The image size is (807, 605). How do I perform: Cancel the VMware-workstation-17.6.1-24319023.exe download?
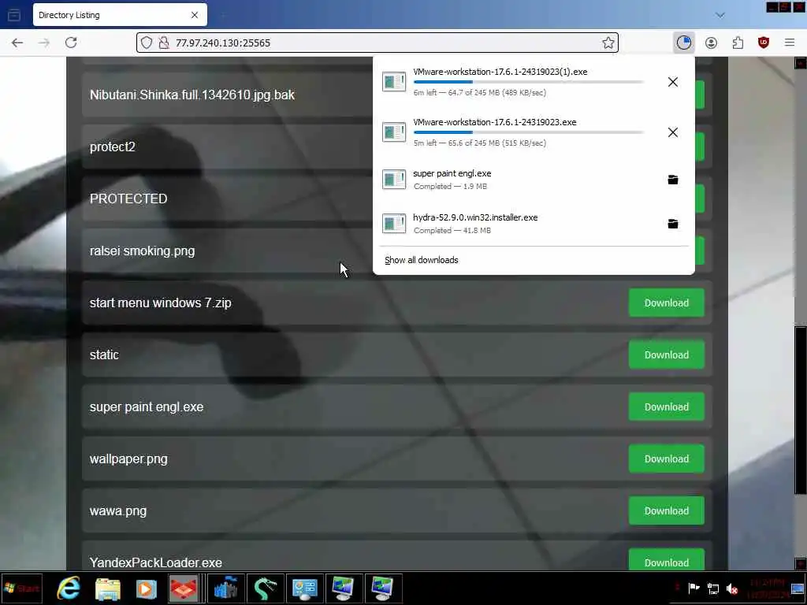coord(673,132)
